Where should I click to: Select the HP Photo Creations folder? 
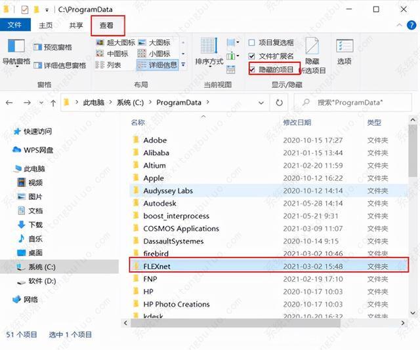point(177,304)
